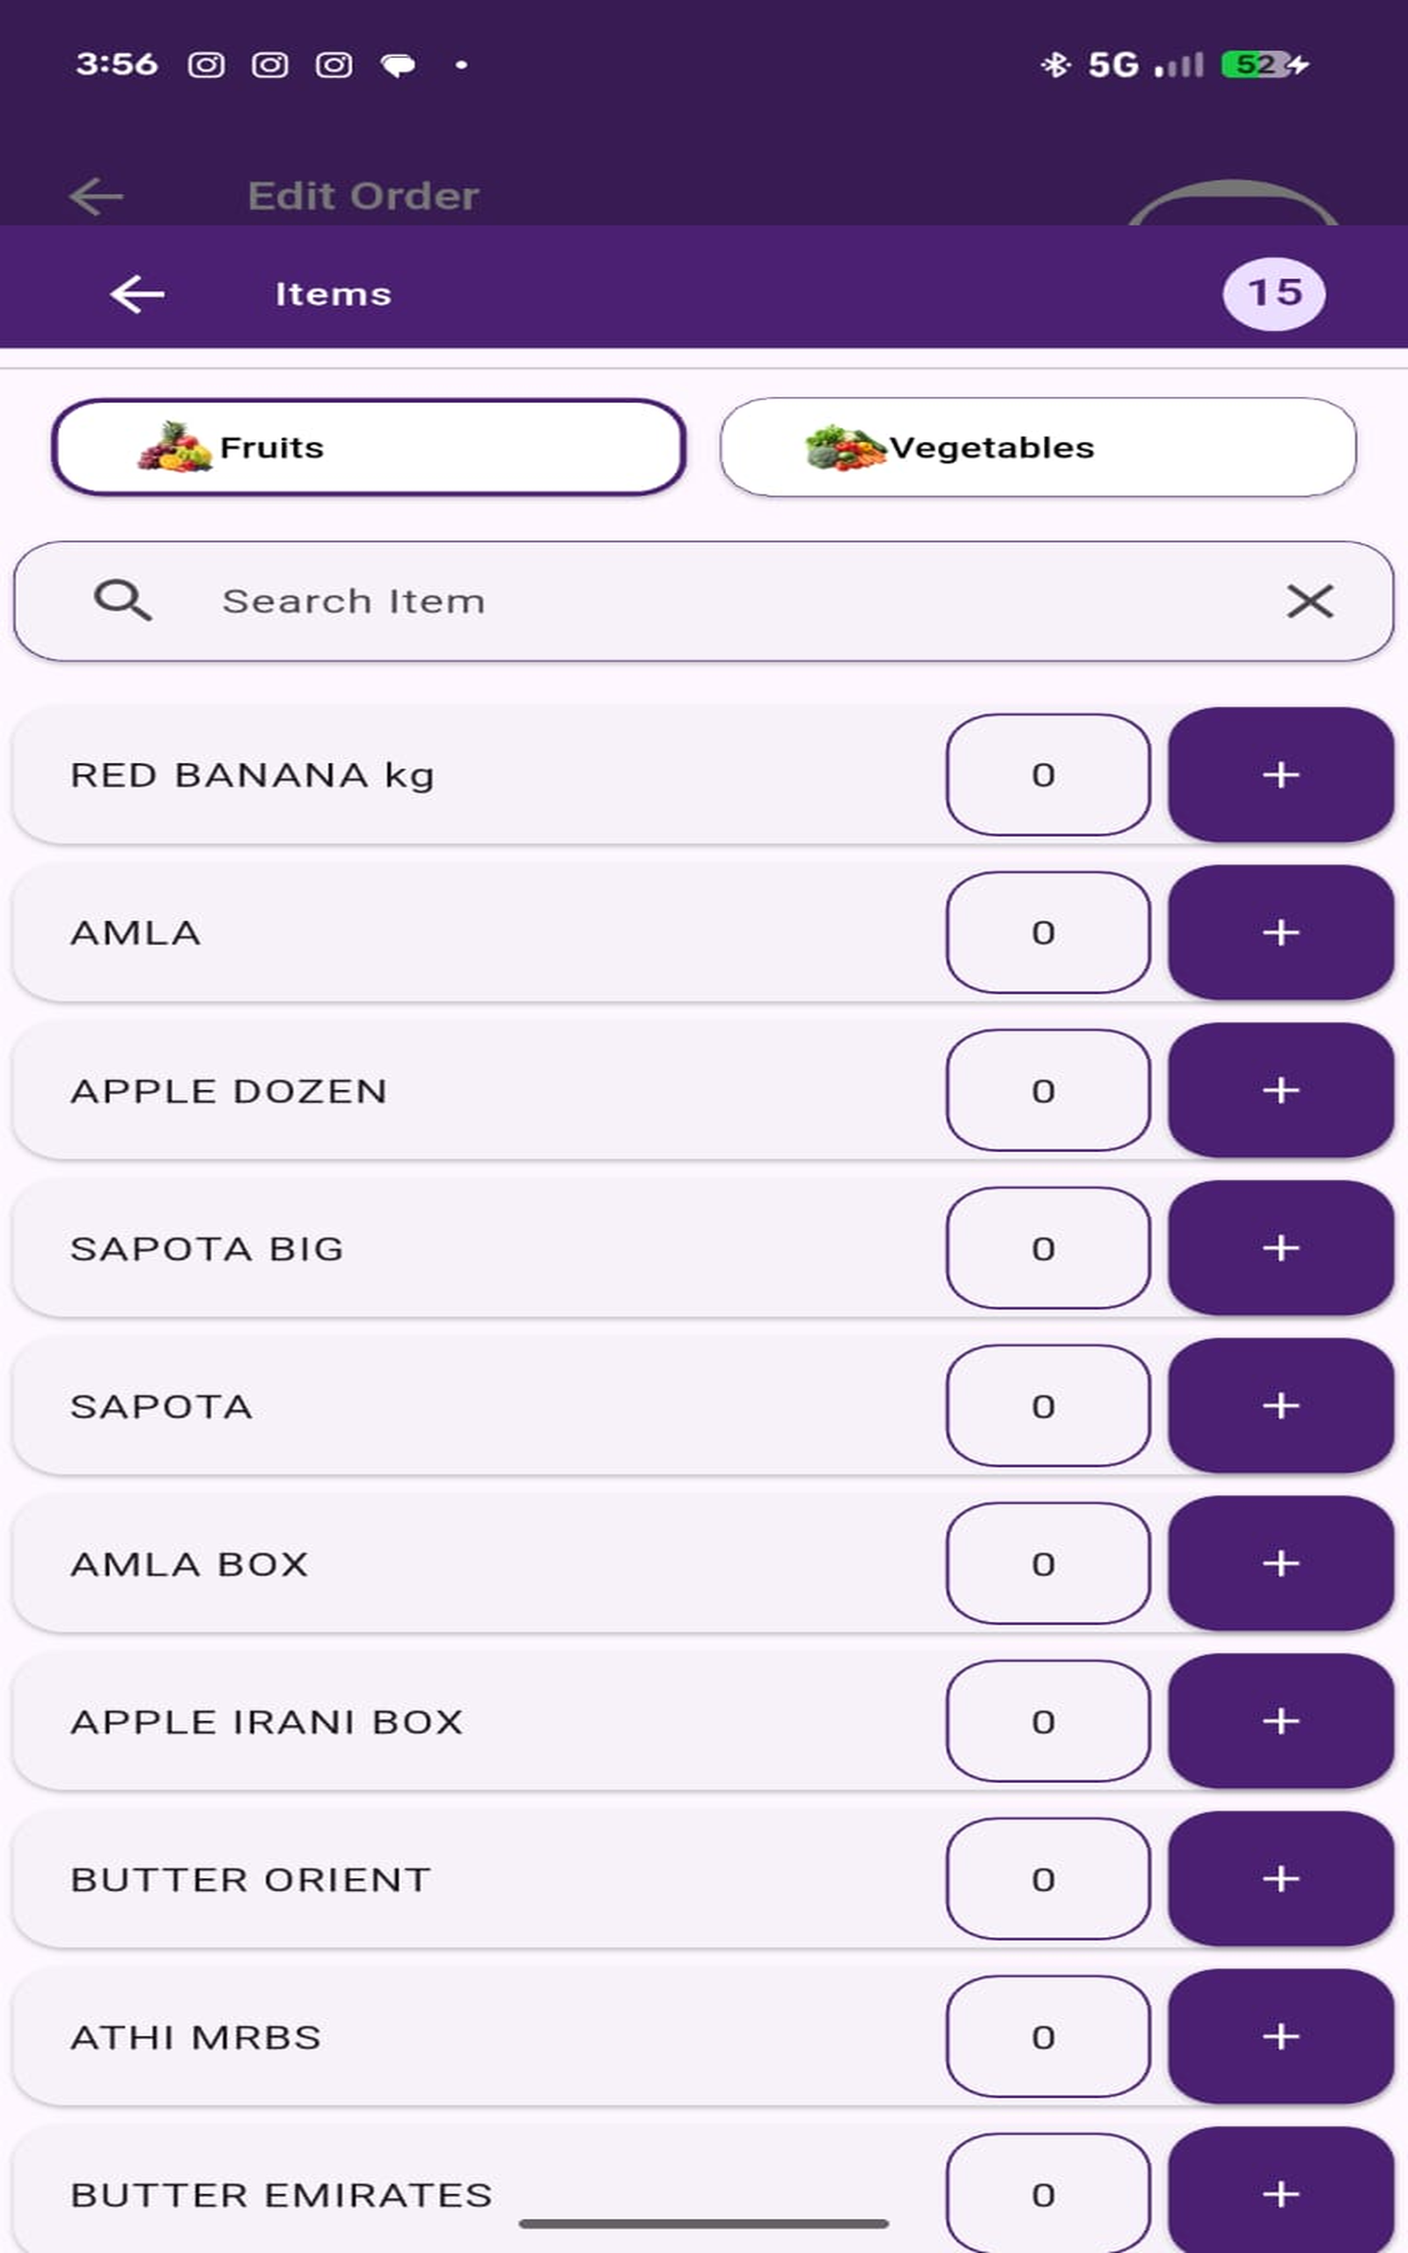
Task: Select the ATHI MRBS quantity box
Action: (1047, 2037)
